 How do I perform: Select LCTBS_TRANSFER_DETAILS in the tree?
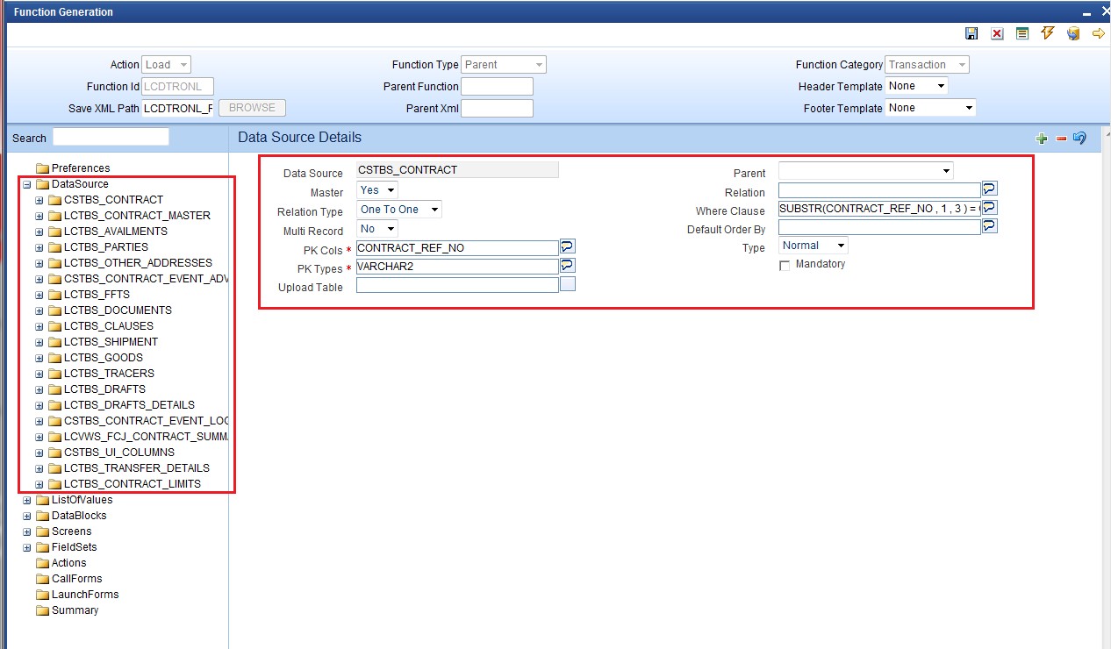pyautogui.click(x=137, y=468)
